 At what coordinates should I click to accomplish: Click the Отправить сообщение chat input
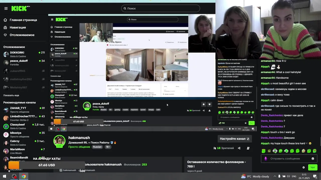click(289, 158)
